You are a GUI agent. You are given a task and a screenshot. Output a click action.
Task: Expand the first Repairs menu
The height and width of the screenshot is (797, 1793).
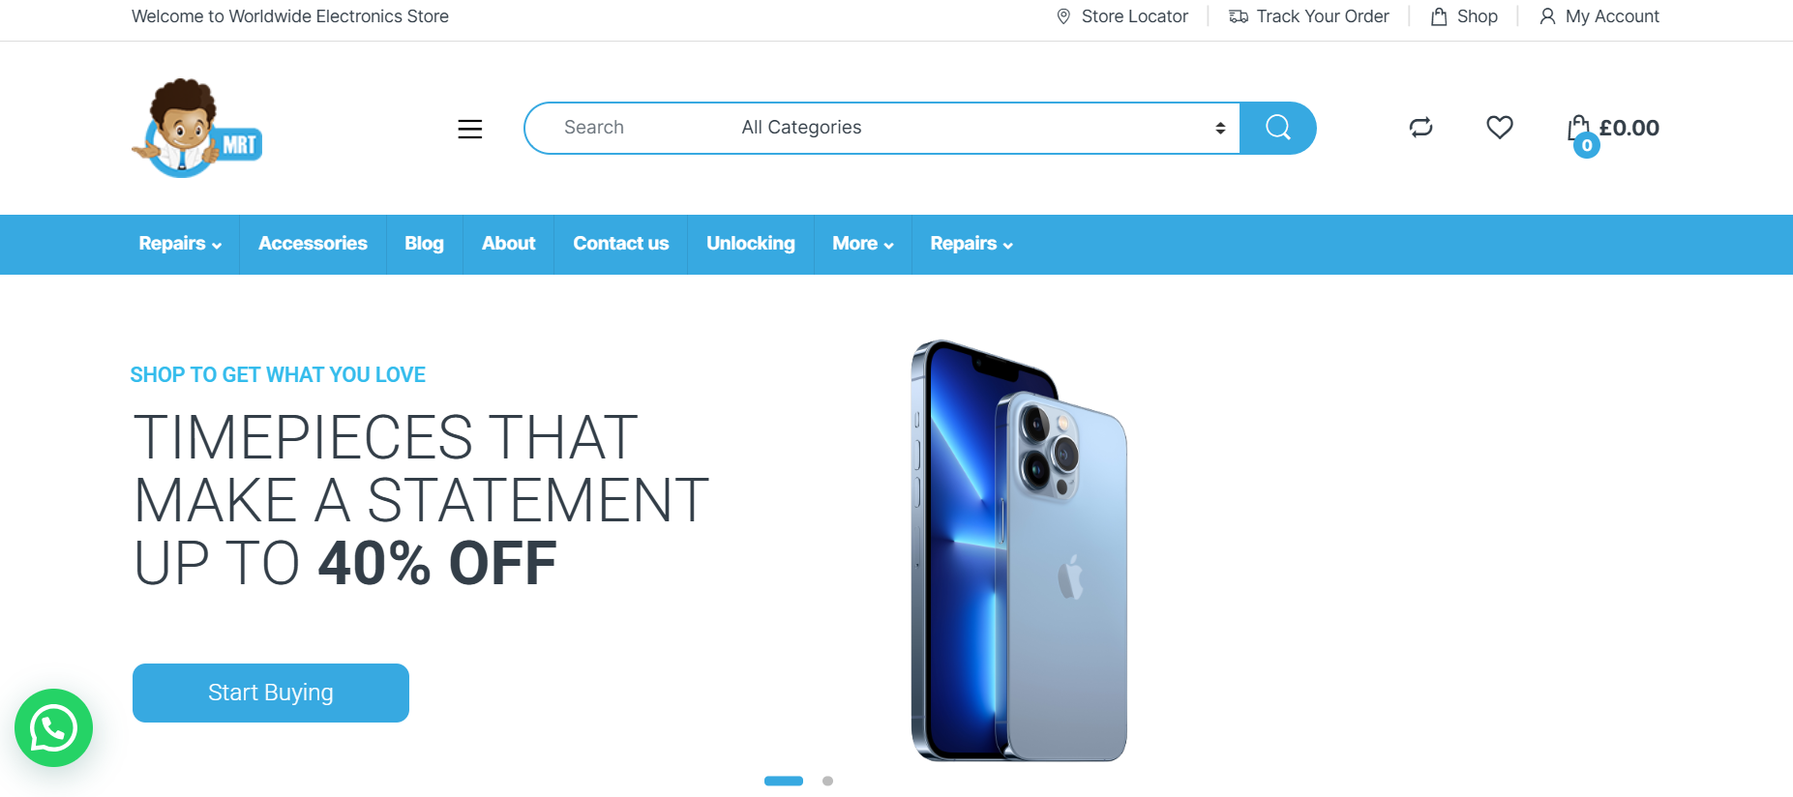(x=180, y=244)
